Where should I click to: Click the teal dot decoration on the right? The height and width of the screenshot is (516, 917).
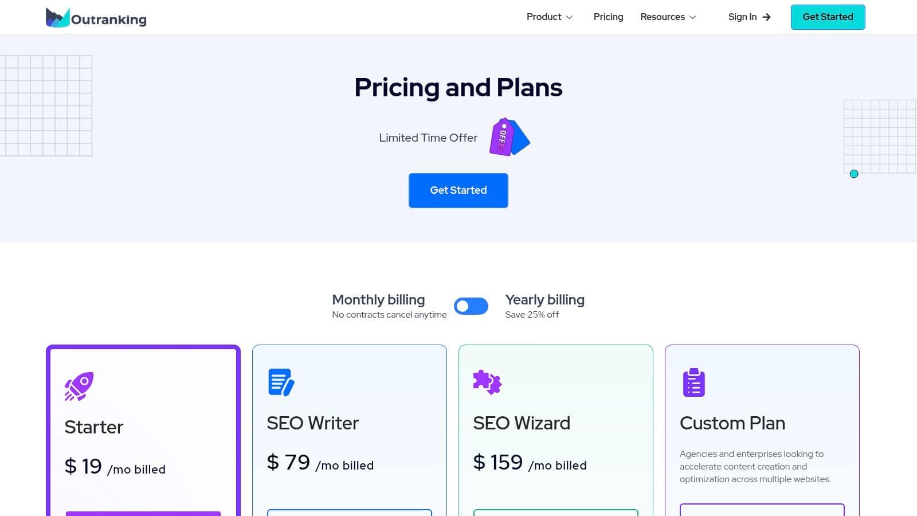(x=855, y=174)
